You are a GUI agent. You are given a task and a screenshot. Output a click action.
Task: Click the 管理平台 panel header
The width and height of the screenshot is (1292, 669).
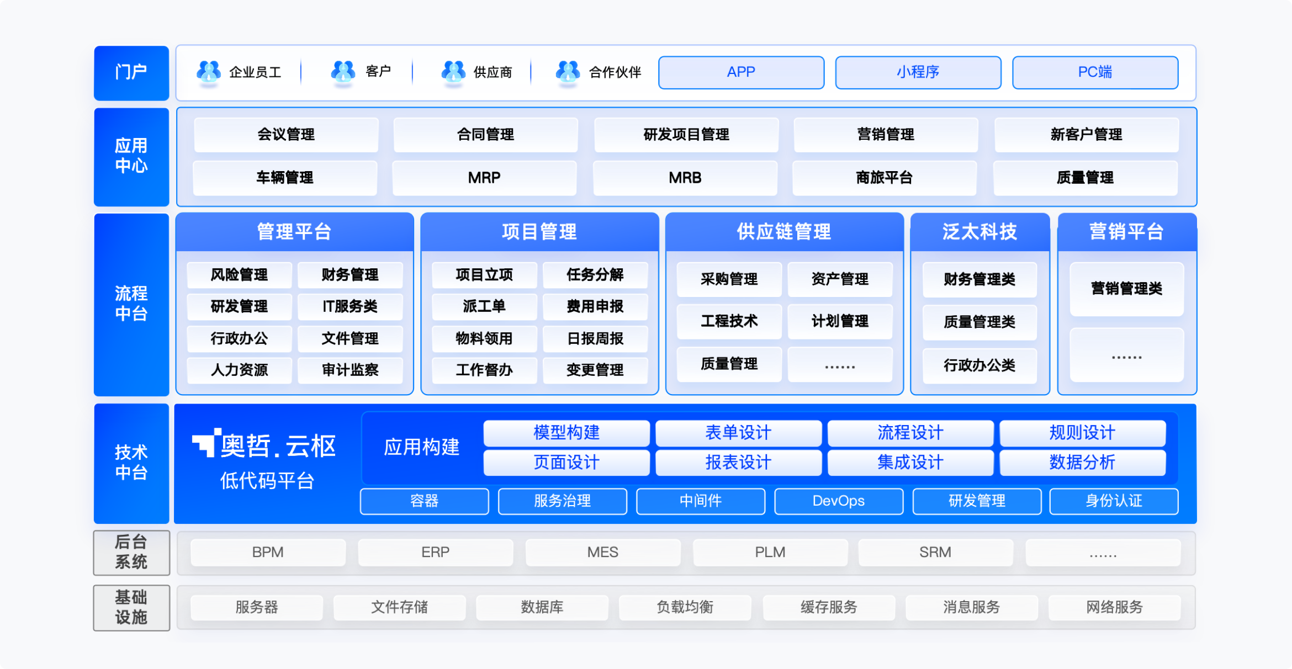point(295,232)
